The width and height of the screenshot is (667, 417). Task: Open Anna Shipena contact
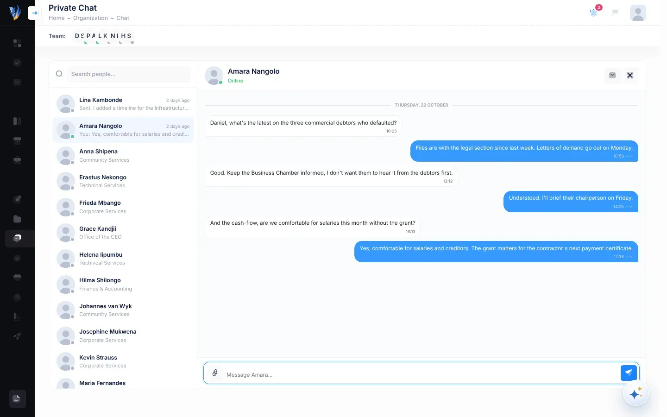(123, 156)
